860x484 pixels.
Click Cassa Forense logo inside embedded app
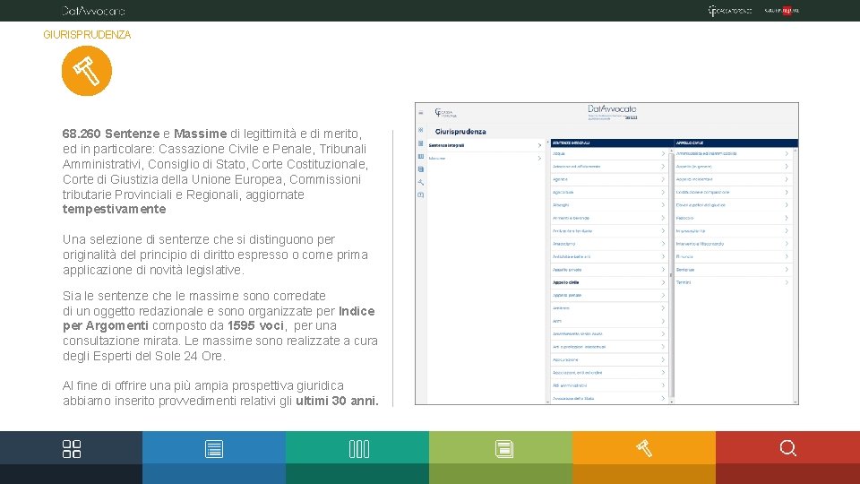click(445, 113)
